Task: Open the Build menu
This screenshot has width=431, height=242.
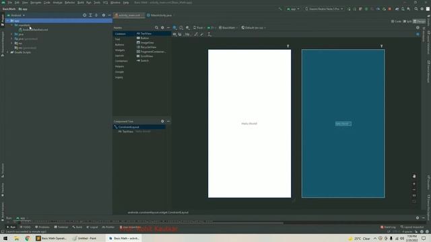Action: point(81,3)
